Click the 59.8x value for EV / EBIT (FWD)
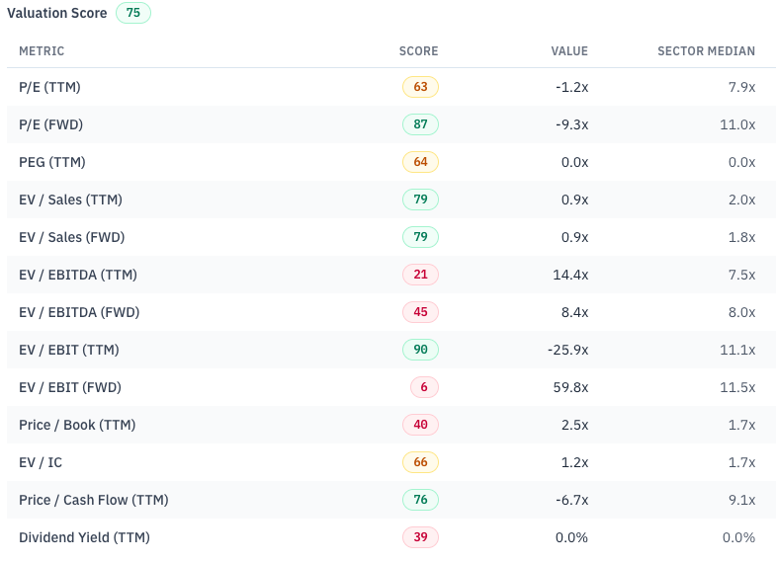Screen dimensions: 776x562 tap(570, 388)
